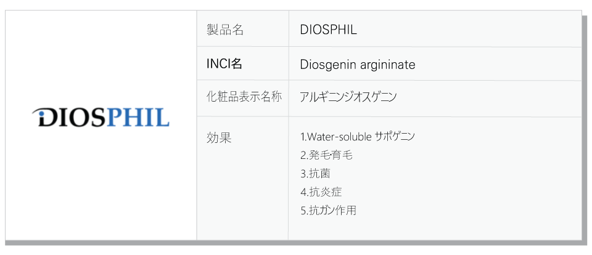
Task: Click the black DIOS part of logo
Action: 68,117
